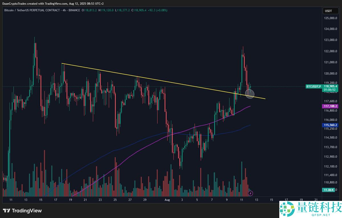The height and width of the screenshot is (218, 342).
Task: Select the blue 115,560.2 moving average label
Action: (x=330, y=125)
